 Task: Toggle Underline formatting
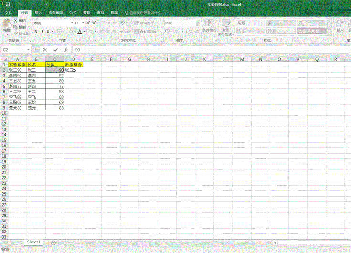point(48,32)
